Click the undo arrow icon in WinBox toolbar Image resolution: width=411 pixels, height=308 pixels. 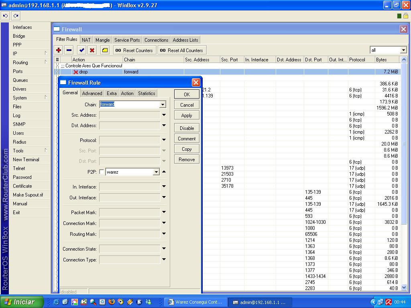tap(5, 16)
